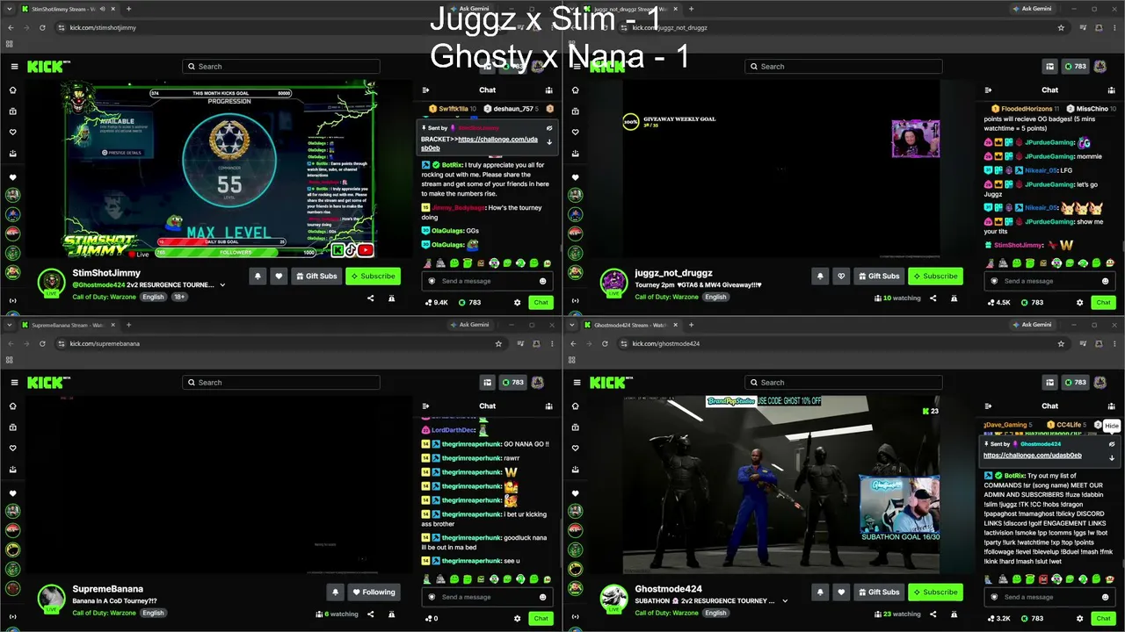The image size is (1125, 632).
Task: Open the challonge link pinned in Ghostmode424's chat
Action: (x=1032, y=456)
